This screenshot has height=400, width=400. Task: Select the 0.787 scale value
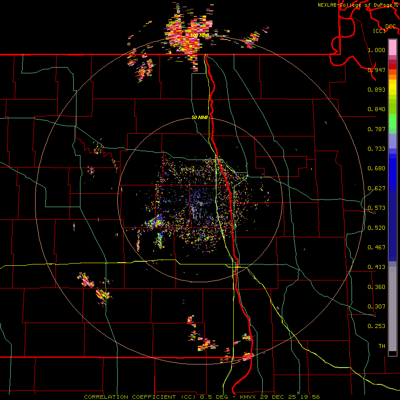tap(376, 129)
